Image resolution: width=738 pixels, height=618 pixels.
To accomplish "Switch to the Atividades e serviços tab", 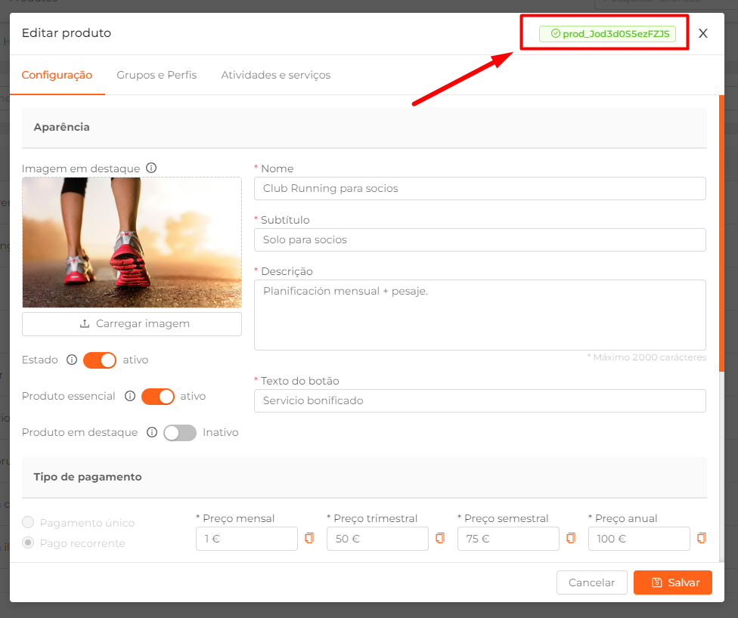I will tap(276, 75).
